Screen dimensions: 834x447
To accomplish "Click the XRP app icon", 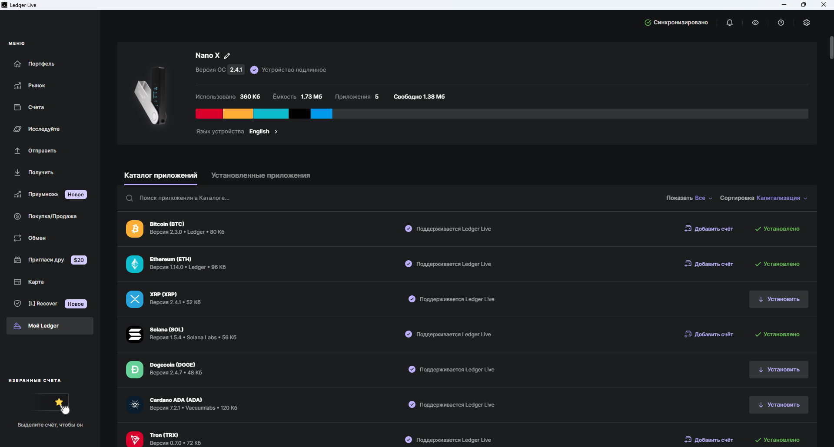I will (135, 299).
